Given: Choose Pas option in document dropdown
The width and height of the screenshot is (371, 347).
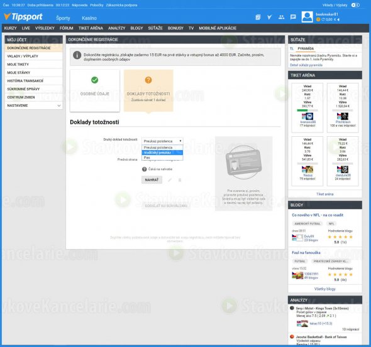Looking at the screenshot, I should point(162,157).
